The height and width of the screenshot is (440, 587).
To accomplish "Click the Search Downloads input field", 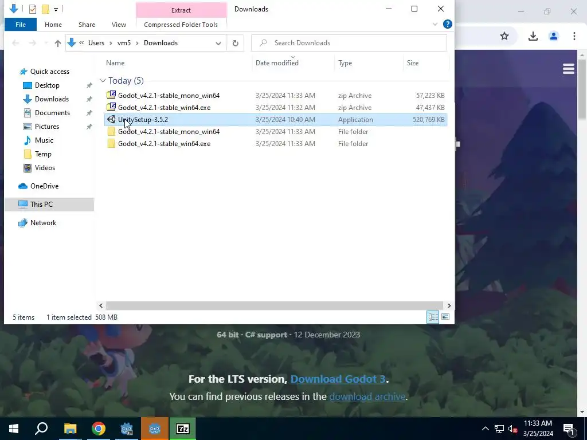I will pos(349,43).
